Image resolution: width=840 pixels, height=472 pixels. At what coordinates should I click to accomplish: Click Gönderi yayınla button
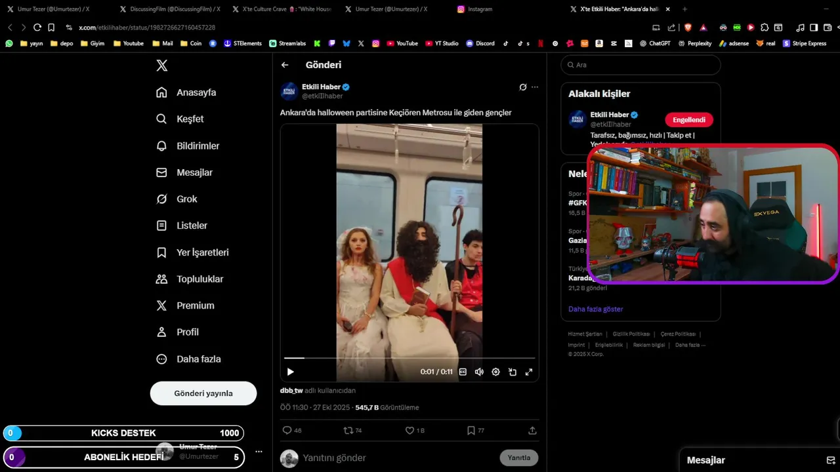pos(203,393)
